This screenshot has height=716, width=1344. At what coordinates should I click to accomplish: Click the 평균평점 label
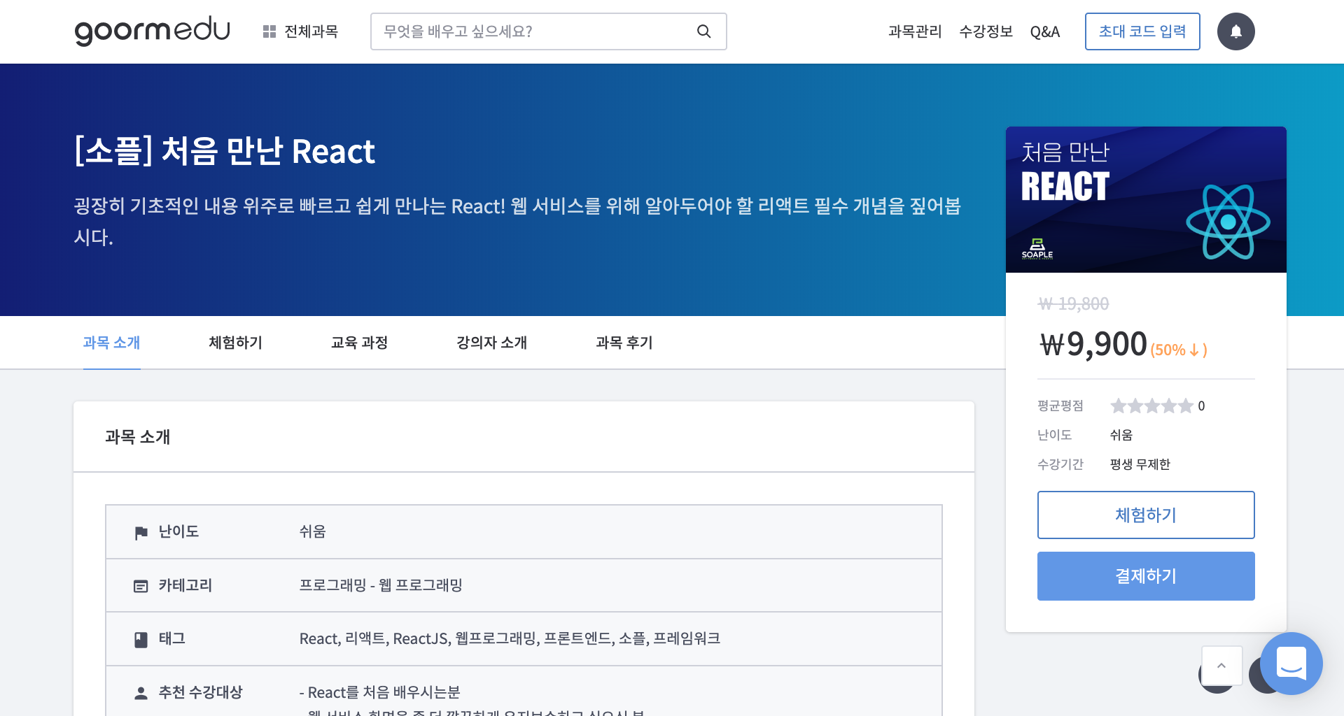coord(1060,406)
